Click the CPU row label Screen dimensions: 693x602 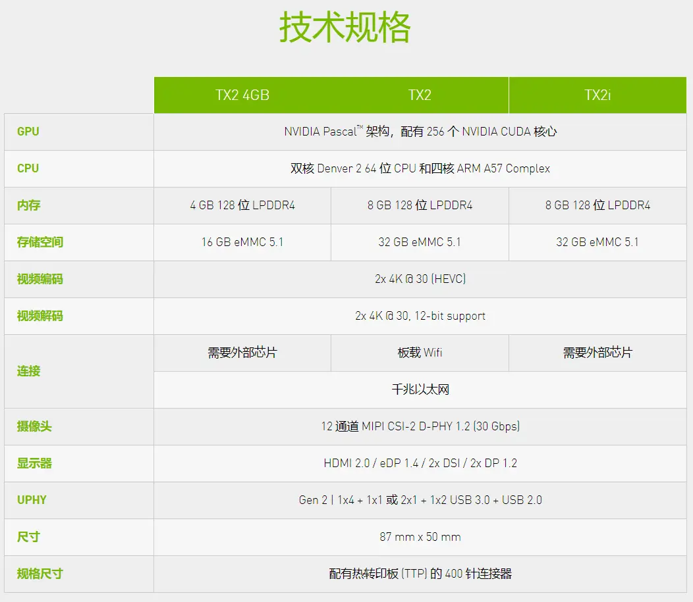click(28, 168)
